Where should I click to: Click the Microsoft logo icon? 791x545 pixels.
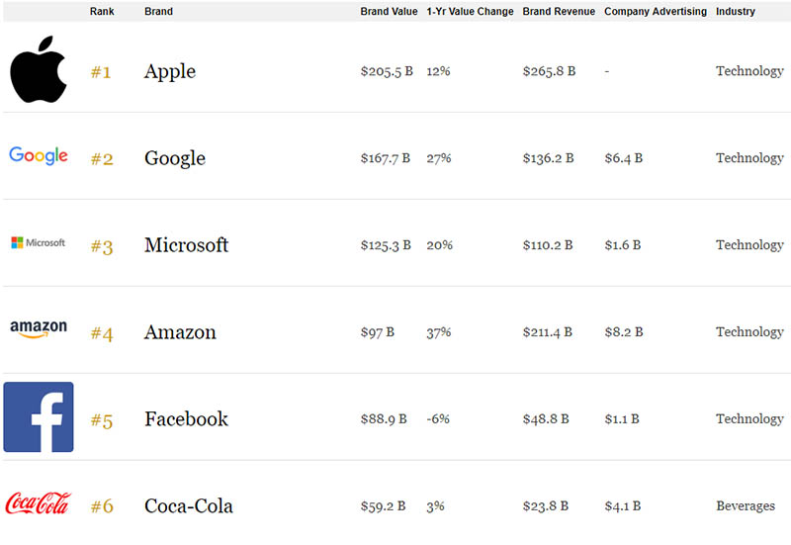pos(38,243)
